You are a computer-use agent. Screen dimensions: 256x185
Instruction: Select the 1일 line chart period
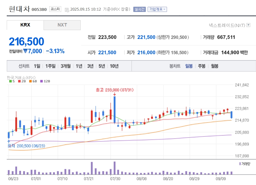coord(37,66)
